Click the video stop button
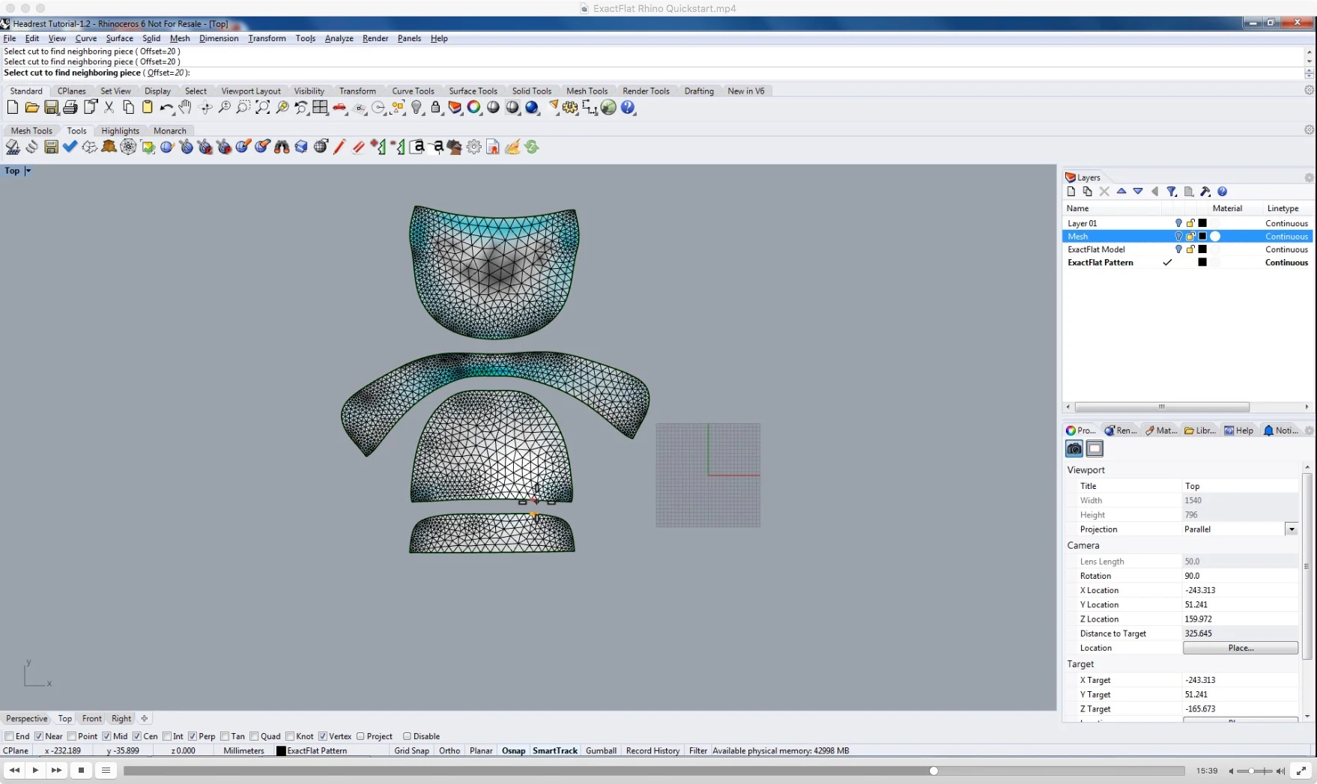Screen dimensions: 1317x784 coord(81,770)
